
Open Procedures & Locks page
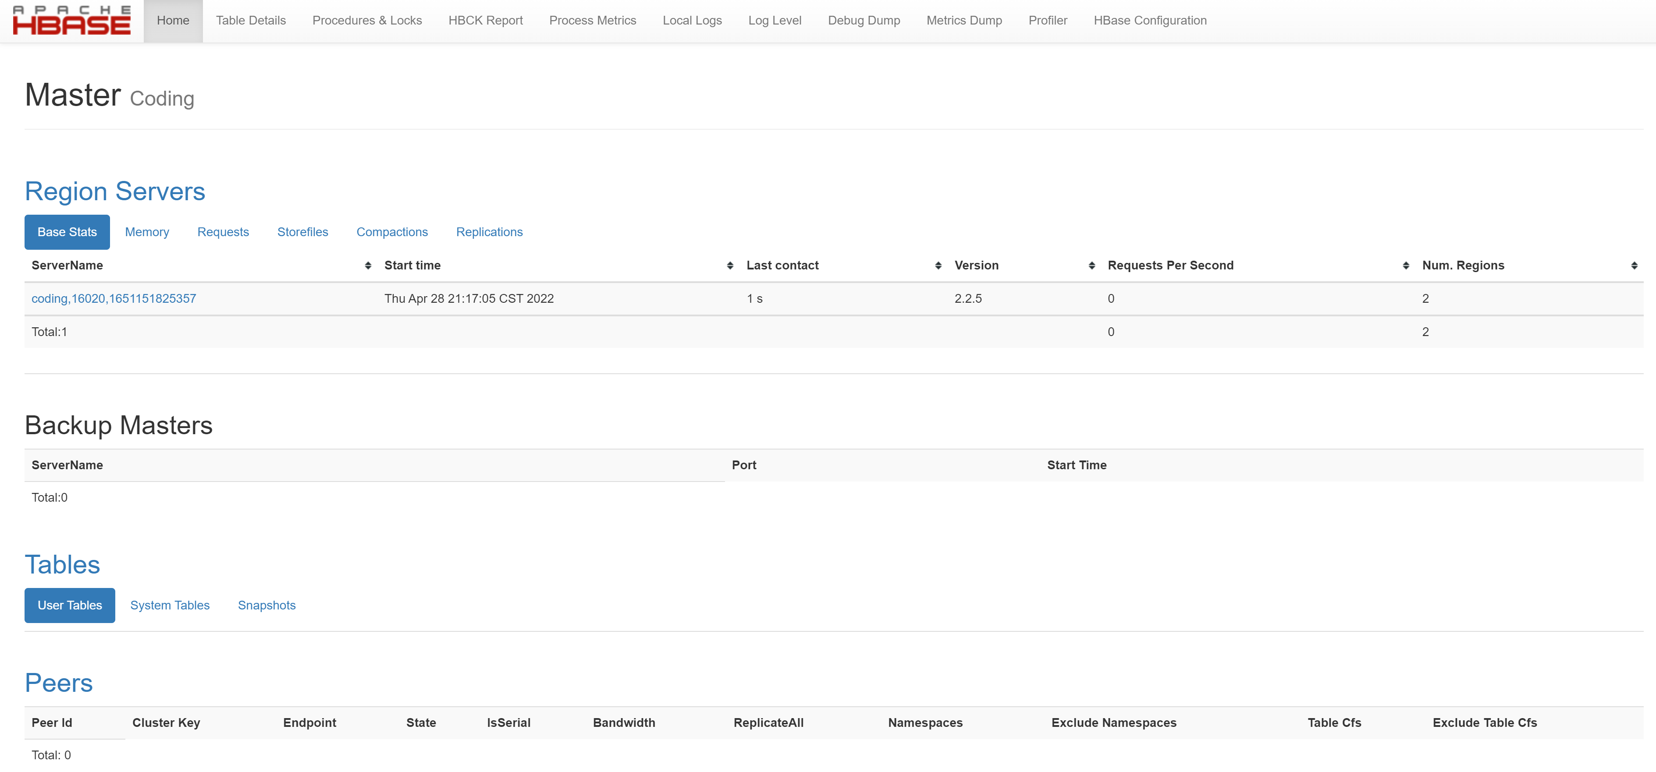pyautogui.click(x=367, y=21)
